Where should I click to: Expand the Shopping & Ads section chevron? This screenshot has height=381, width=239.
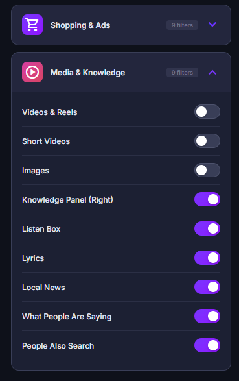(212, 25)
